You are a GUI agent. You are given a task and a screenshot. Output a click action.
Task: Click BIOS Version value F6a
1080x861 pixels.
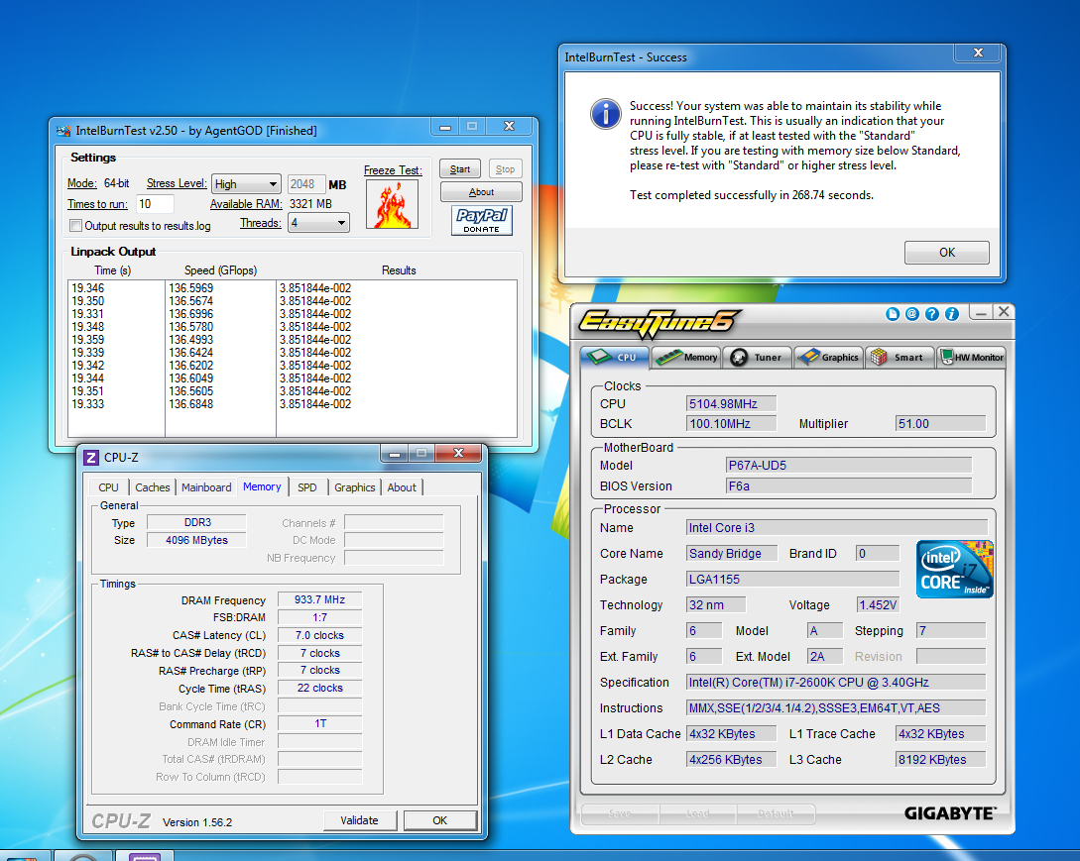pos(849,485)
